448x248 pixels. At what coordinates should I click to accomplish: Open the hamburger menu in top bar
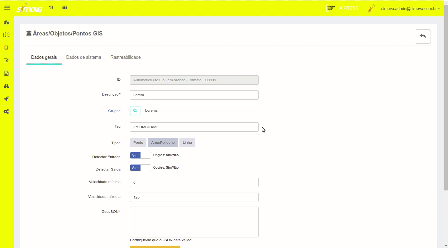(7, 8)
